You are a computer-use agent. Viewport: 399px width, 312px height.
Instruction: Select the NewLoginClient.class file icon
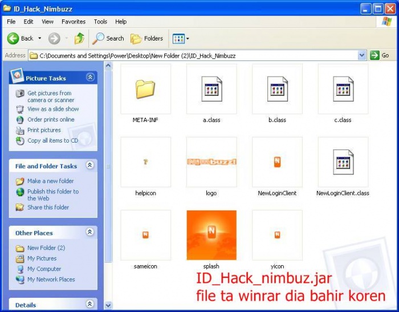click(x=343, y=162)
